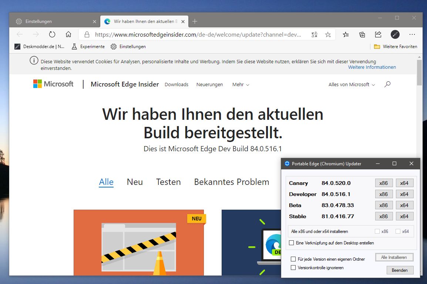Download Canary x86 build

tap(384, 183)
